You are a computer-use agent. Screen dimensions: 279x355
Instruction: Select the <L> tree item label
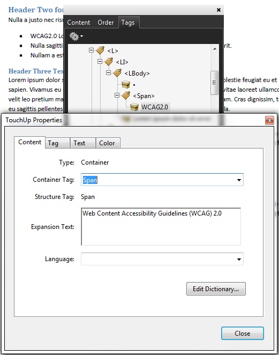tap(112, 51)
